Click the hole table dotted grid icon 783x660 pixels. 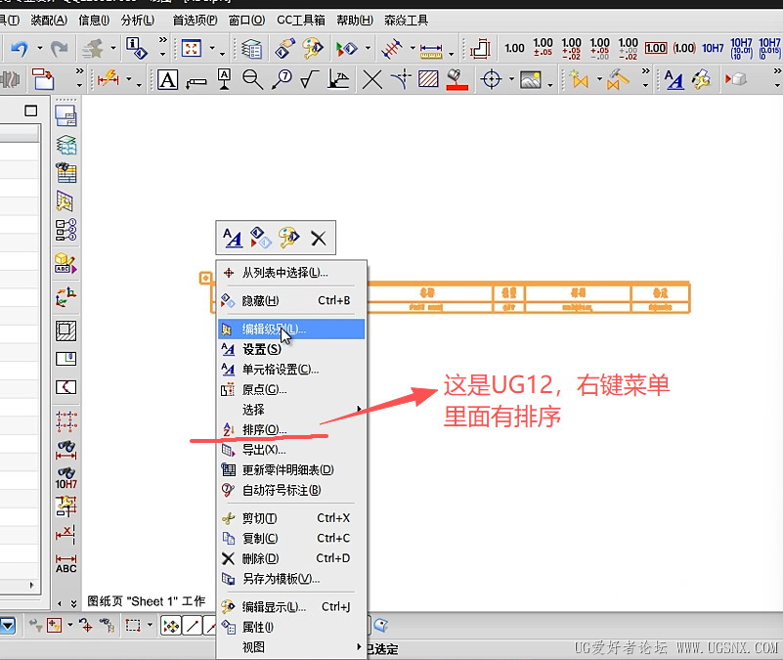tap(66, 421)
